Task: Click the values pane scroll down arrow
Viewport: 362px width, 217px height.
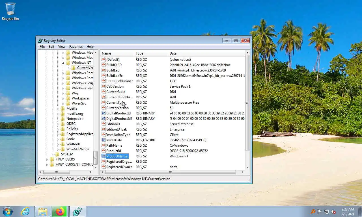Action: pyautogui.click(x=247, y=168)
